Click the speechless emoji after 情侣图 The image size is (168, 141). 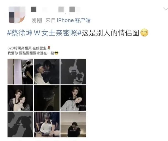pos(144,32)
